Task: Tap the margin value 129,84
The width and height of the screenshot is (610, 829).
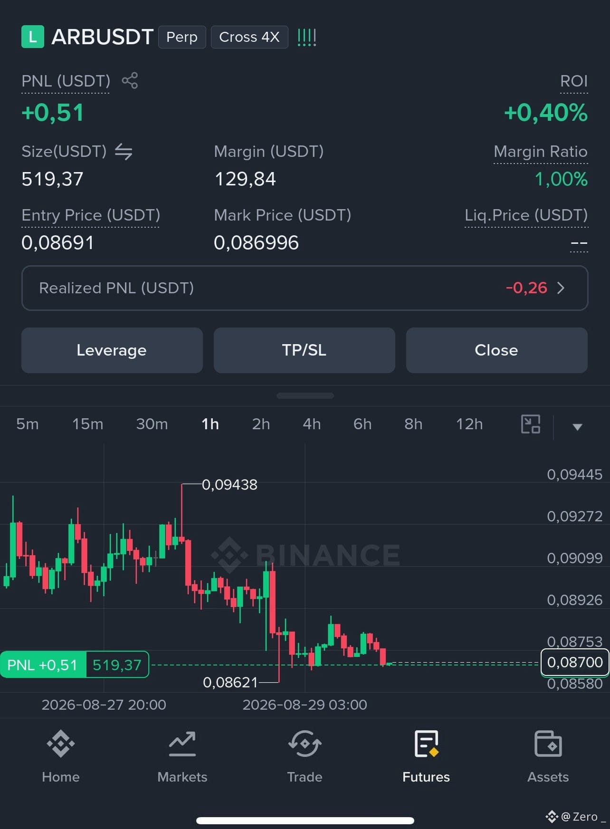Action: pos(245,179)
